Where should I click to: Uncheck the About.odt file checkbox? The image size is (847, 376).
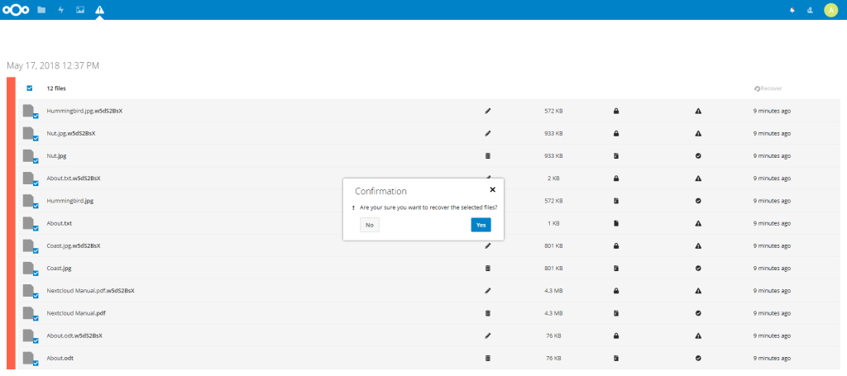point(36,364)
